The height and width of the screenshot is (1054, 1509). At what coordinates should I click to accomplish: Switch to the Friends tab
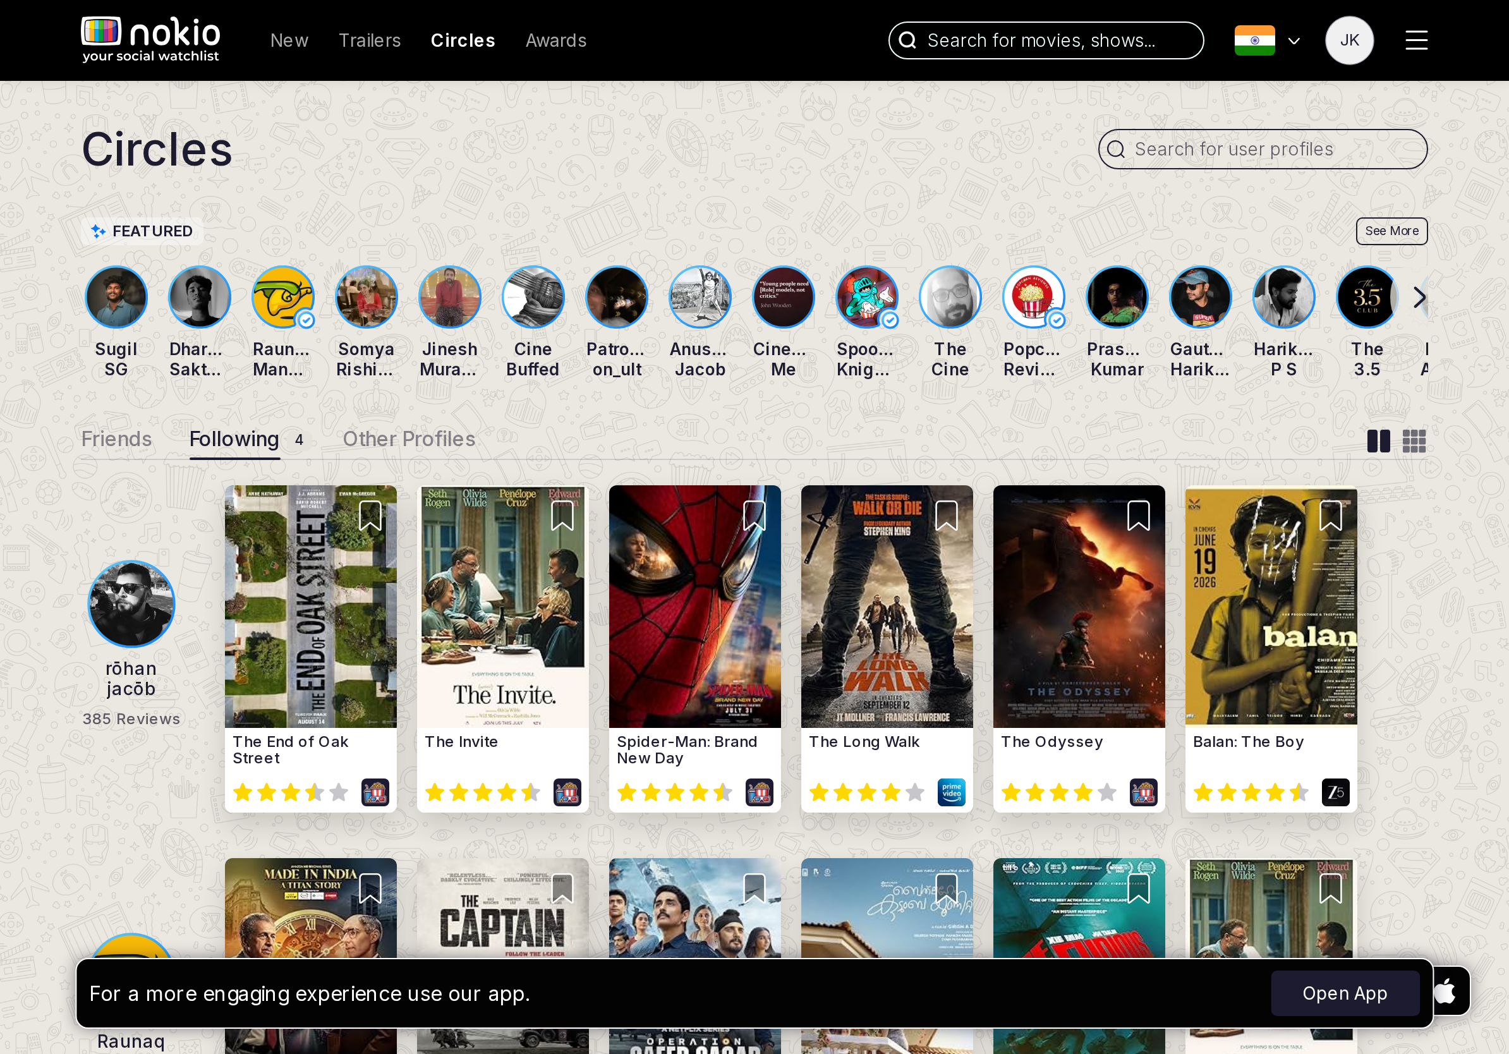point(116,439)
